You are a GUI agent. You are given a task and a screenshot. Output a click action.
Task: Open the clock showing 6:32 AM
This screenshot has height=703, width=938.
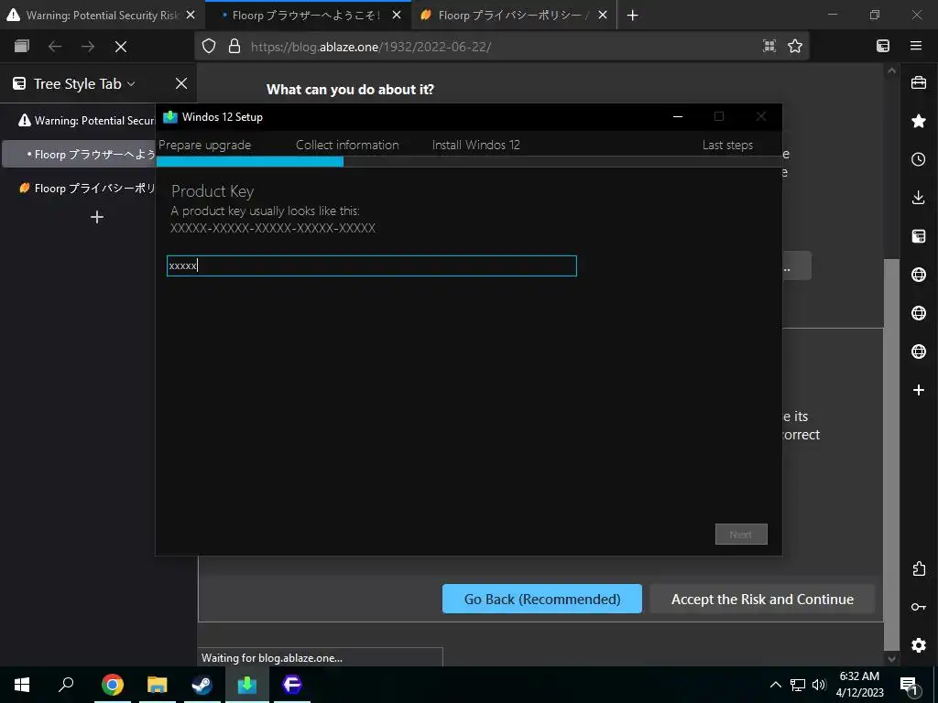pos(859,685)
